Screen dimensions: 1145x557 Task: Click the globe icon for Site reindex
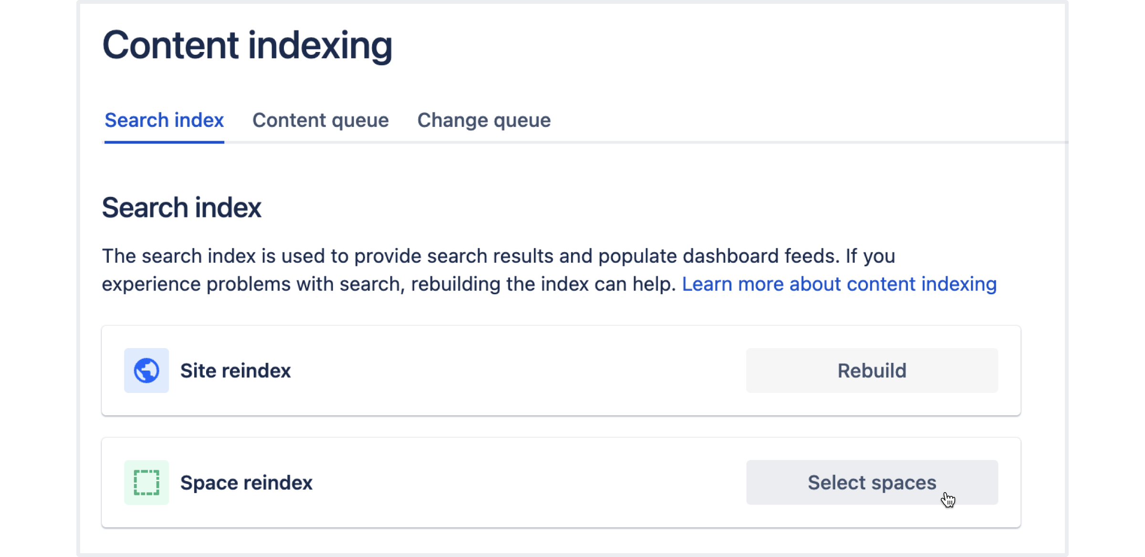click(146, 371)
